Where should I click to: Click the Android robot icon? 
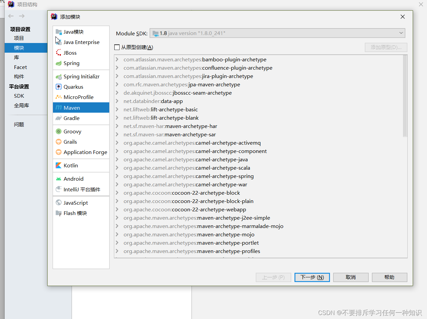[x=59, y=179]
